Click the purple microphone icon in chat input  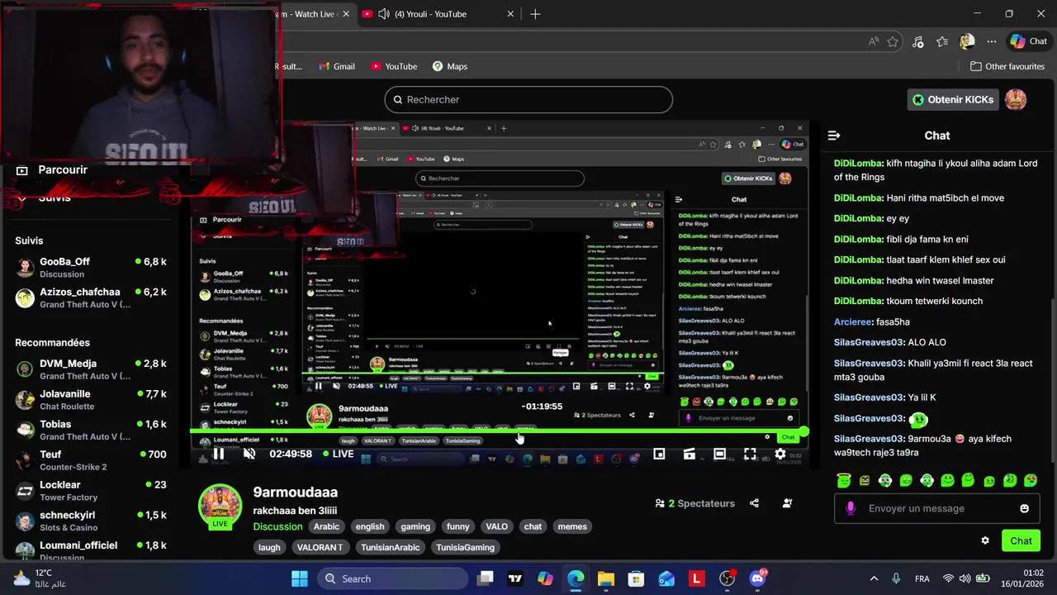pos(851,508)
